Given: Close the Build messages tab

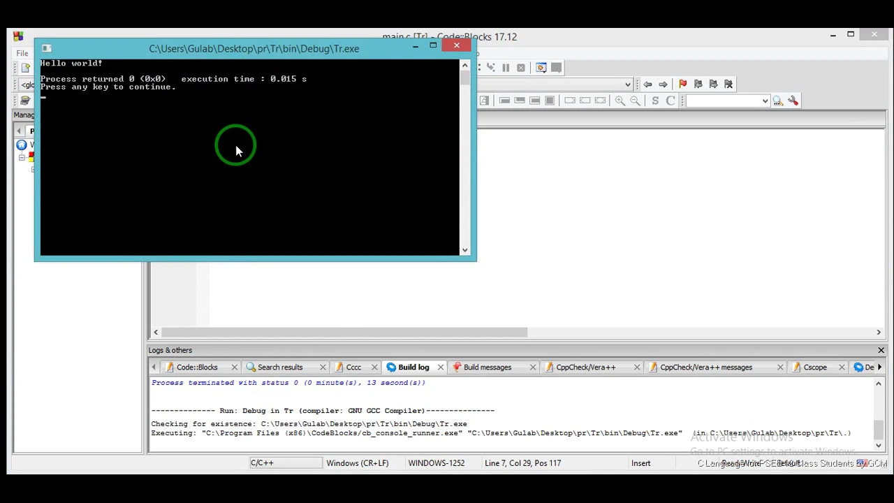Looking at the screenshot, I should point(533,367).
